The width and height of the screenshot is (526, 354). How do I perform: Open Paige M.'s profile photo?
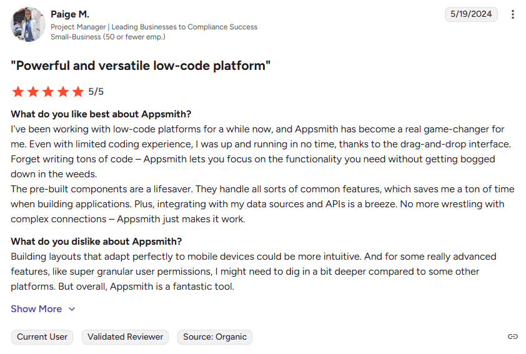click(28, 24)
